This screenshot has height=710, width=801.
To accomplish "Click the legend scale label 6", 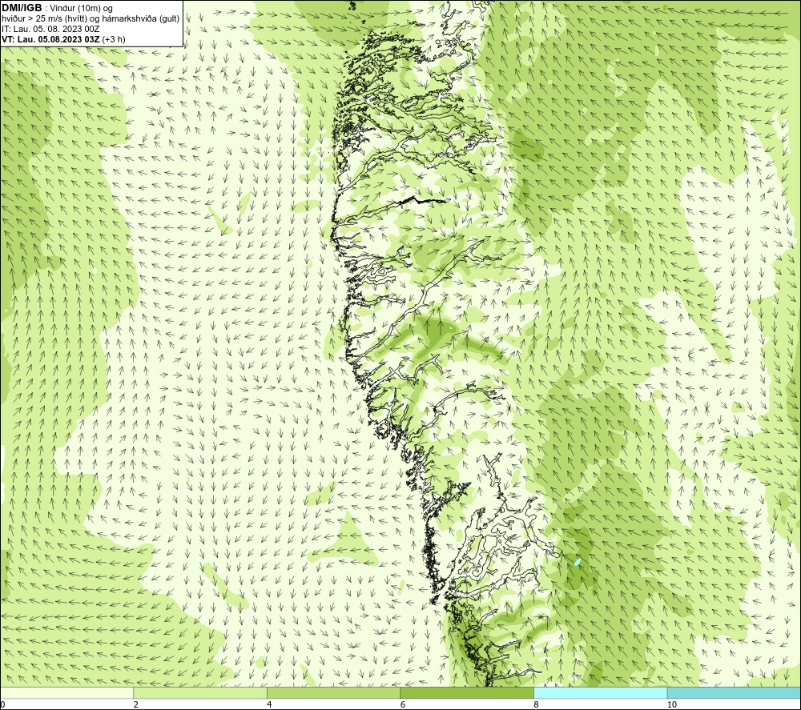I will point(403,705).
